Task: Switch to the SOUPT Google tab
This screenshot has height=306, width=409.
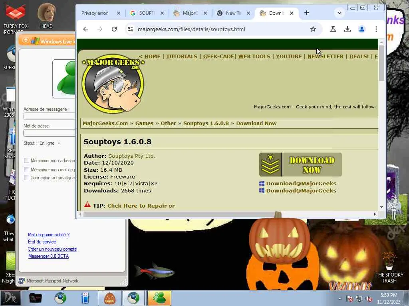Action: 147,13
